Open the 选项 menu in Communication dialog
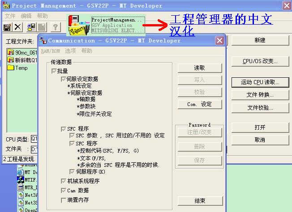The height and width of the screenshot is (212, 292). [70, 51]
